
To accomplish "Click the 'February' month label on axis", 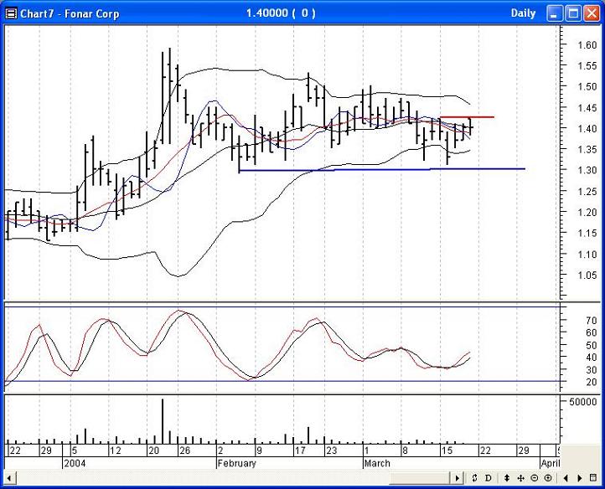I will click(237, 463).
